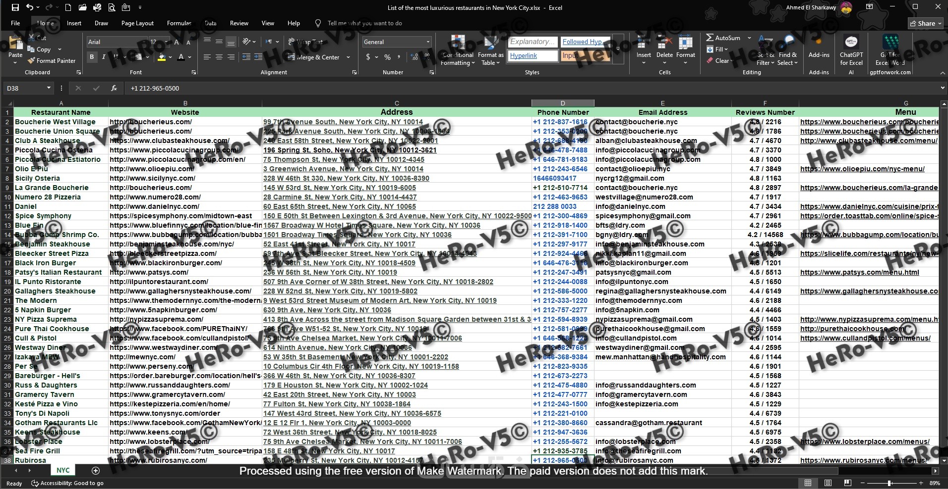Launch ChatGPT for Excel add-in
The width and height of the screenshot is (948, 489).
851,50
